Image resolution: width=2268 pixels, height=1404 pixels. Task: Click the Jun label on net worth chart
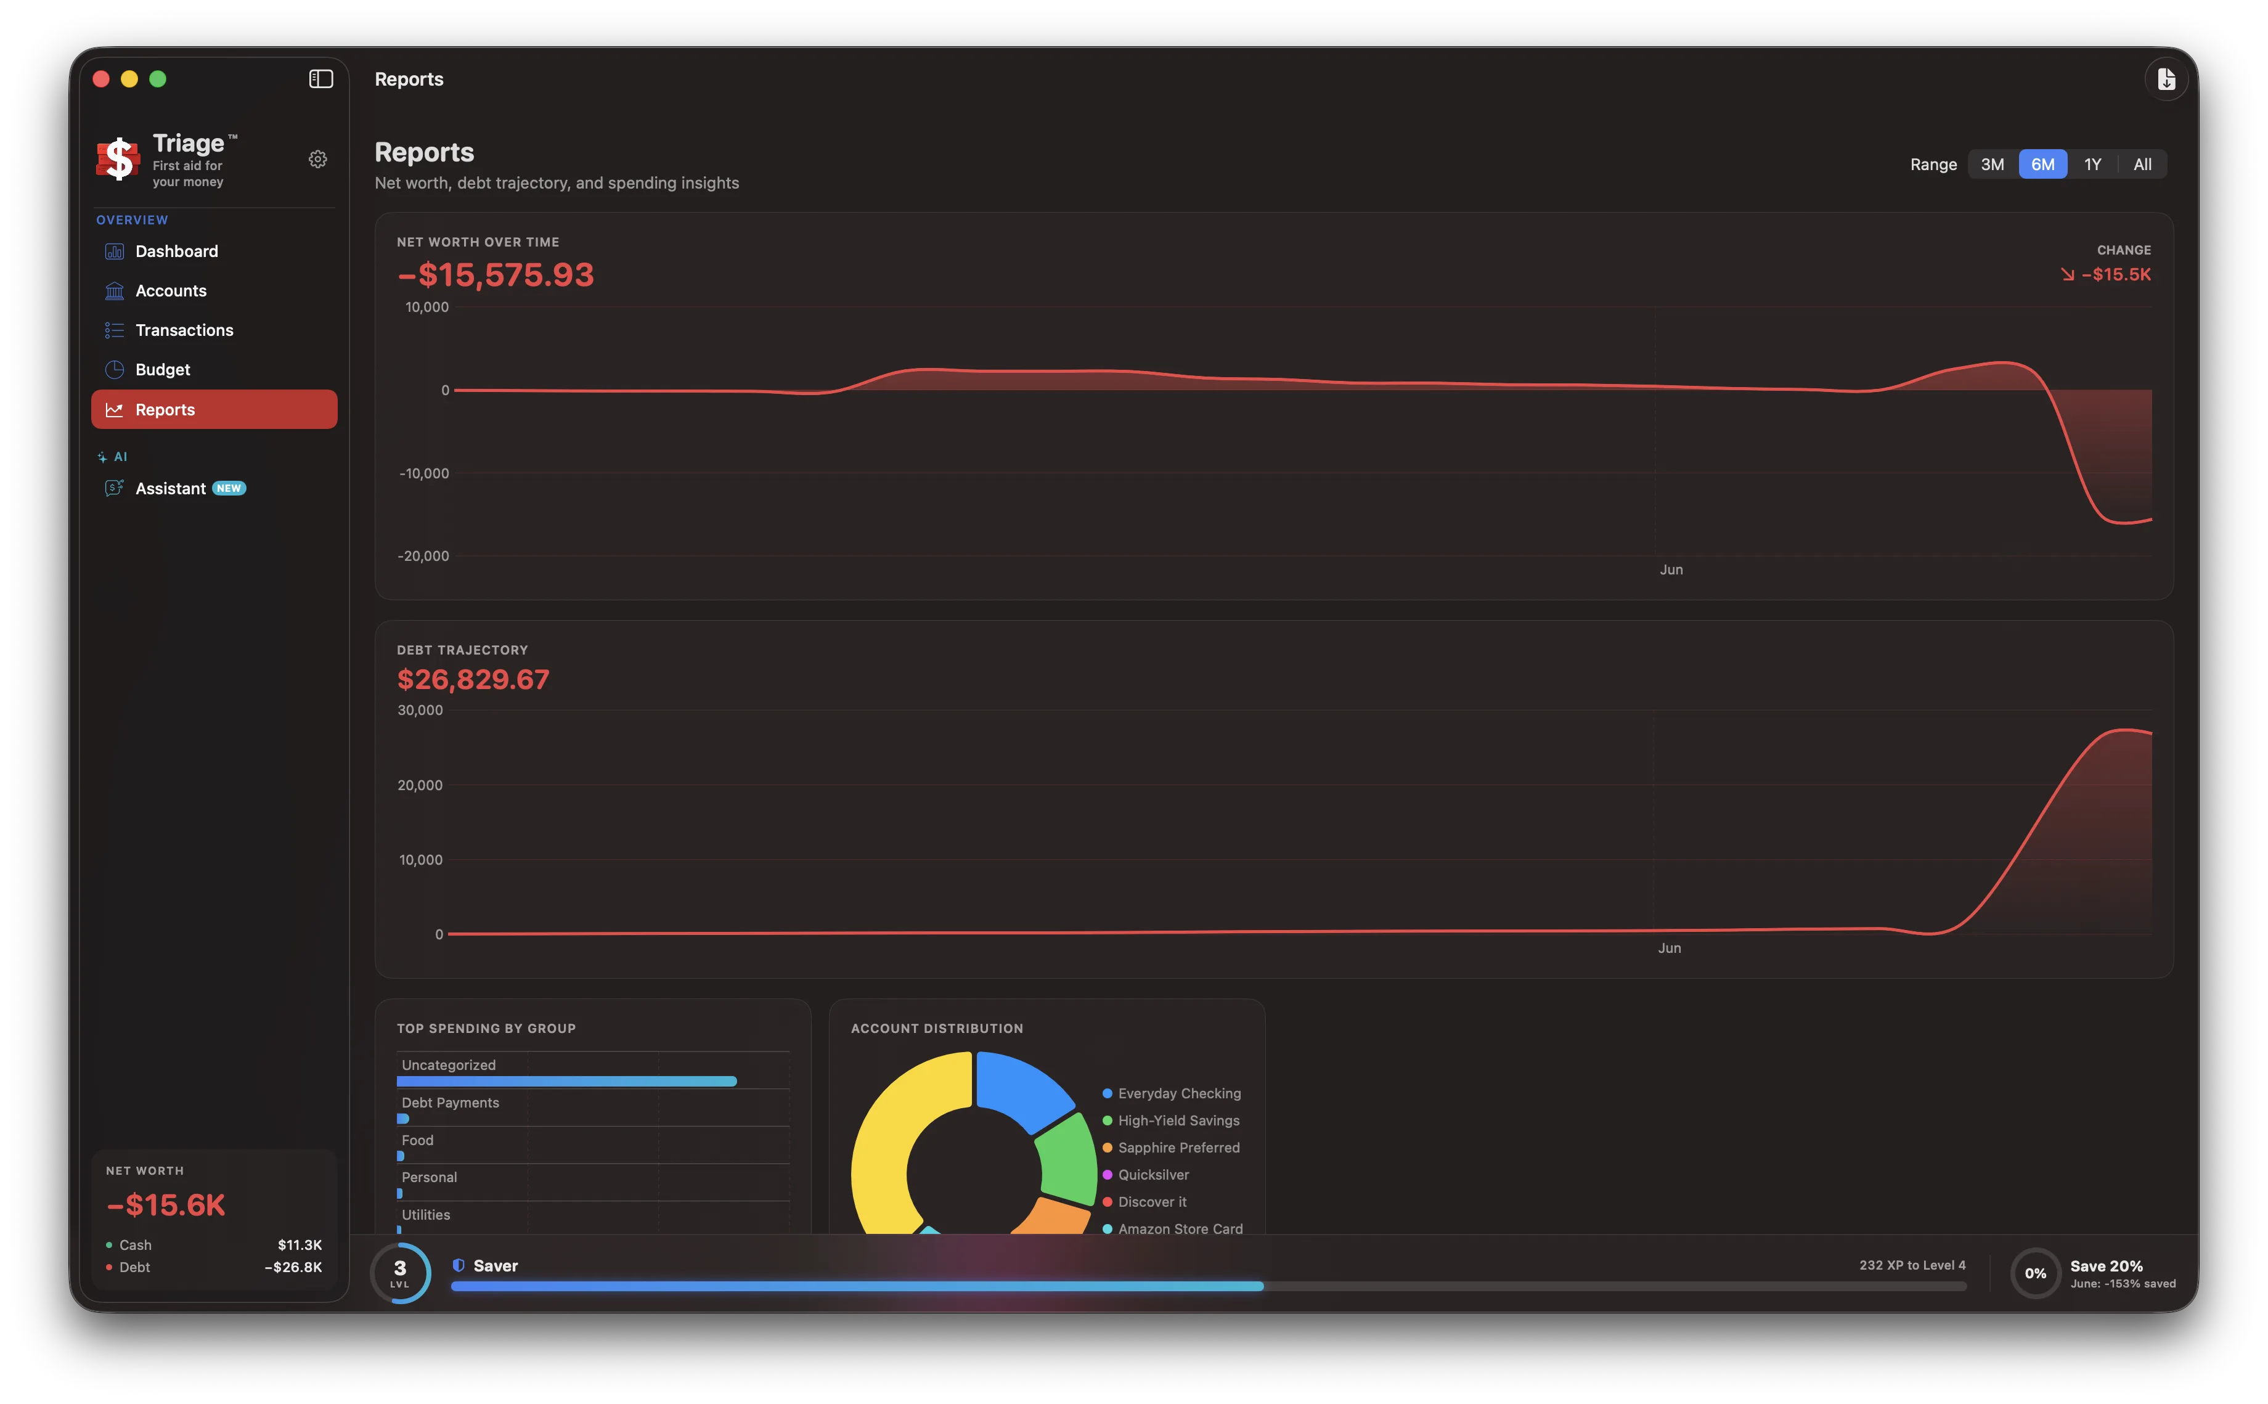[x=1671, y=570]
